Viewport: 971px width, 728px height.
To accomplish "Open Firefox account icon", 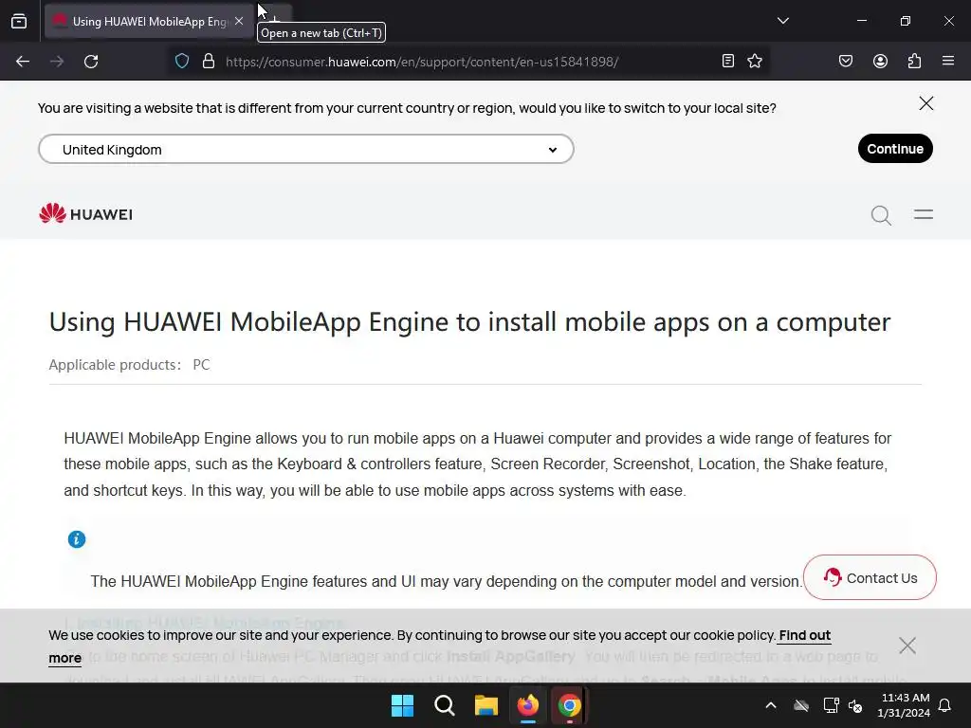I will click(x=880, y=61).
